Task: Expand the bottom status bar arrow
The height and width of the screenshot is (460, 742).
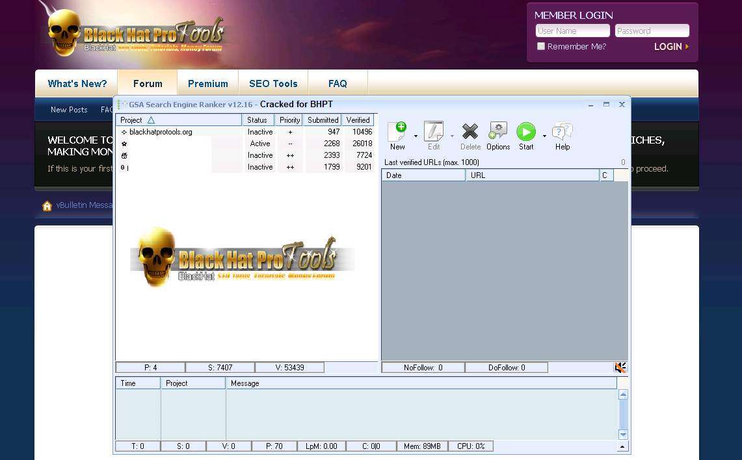Action: point(622,446)
